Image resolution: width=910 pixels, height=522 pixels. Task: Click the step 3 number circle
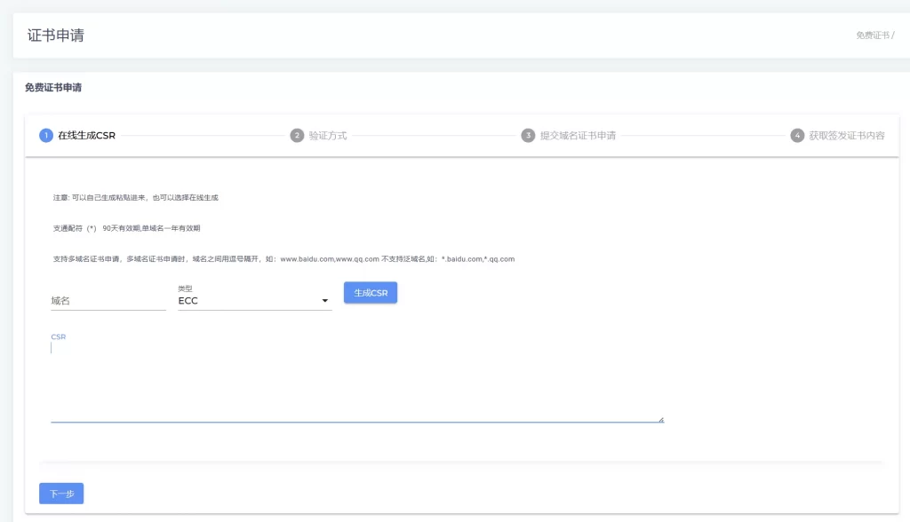point(528,136)
